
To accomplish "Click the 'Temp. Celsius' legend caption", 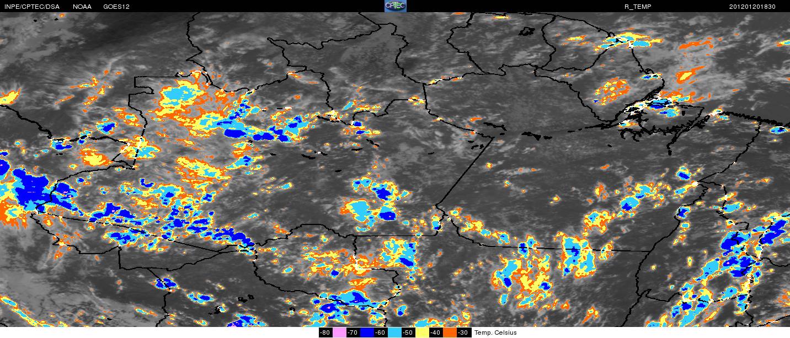I will (x=495, y=332).
